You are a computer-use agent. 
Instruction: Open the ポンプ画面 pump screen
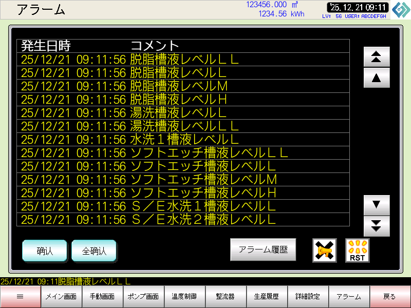[143, 297]
